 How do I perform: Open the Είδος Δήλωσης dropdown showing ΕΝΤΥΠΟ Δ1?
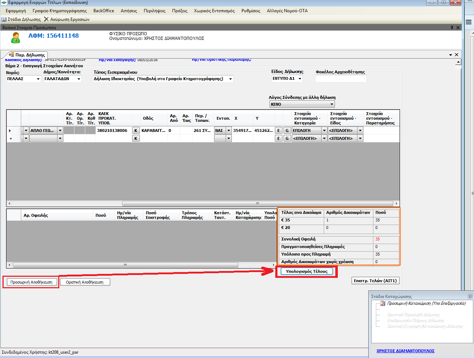coord(300,78)
